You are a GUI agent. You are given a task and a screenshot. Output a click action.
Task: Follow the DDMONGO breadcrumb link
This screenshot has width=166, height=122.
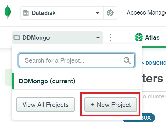tap(156, 63)
